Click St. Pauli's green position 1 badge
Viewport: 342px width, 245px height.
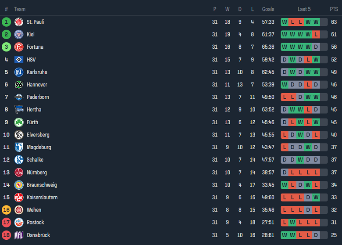6,22
